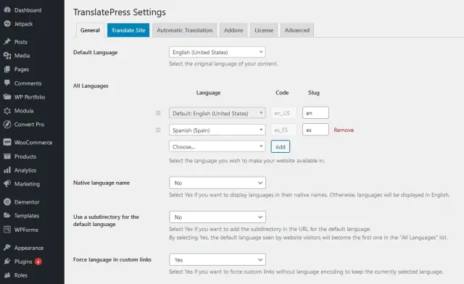Image resolution: width=464 pixels, height=284 pixels.
Task: Open the Native language name dropdown
Action: click(x=217, y=183)
